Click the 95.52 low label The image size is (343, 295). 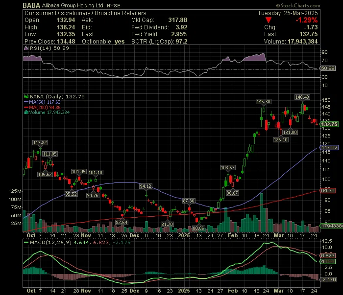[x=71, y=194]
